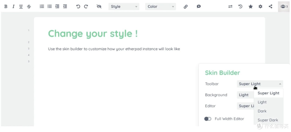Select Dark from the toolbar options
Viewport: 291px width, 132px height.
pos(262,111)
